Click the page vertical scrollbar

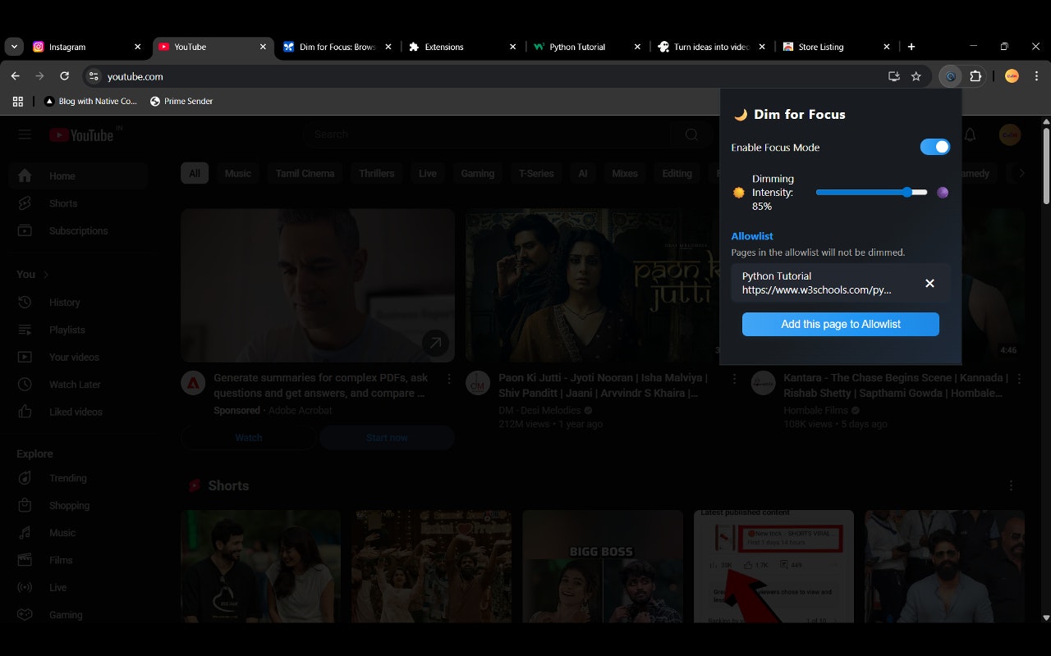1046,164
